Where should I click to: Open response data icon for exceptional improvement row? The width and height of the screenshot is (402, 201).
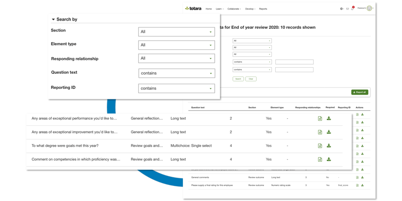click(x=320, y=132)
